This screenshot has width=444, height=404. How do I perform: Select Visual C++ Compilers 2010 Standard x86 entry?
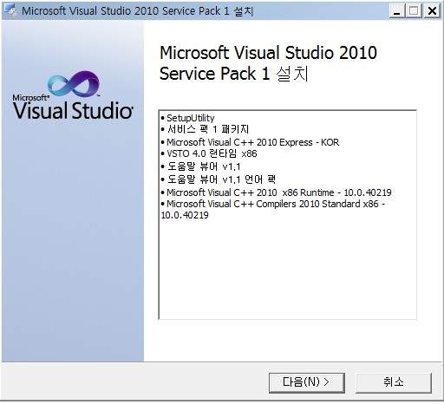pyautogui.click(x=273, y=210)
